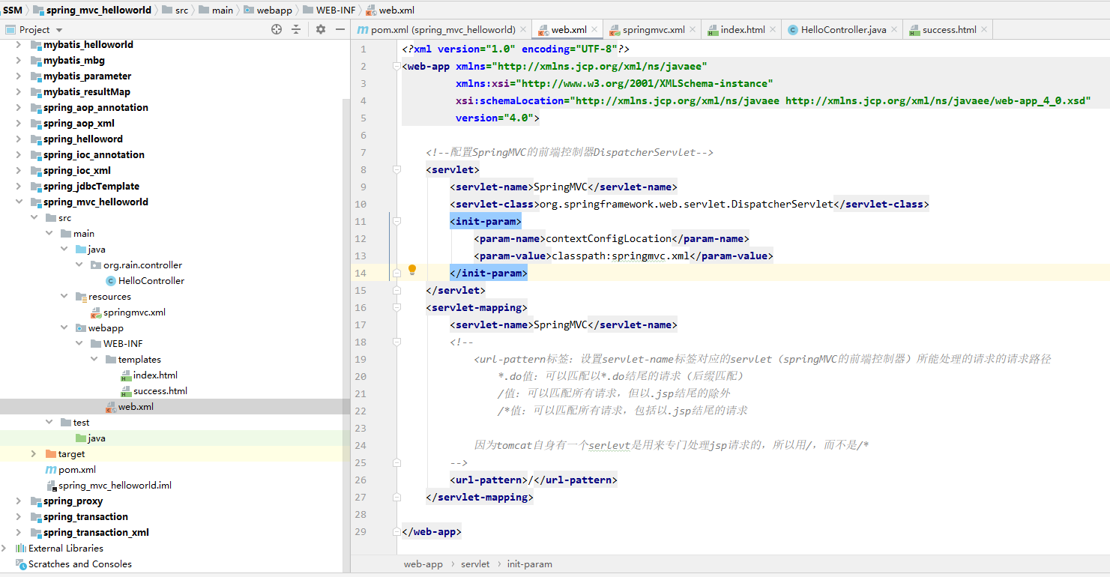The height and width of the screenshot is (577, 1110).
Task: Close the success.html tab
Action: pyautogui.click(x=984, y=30)
